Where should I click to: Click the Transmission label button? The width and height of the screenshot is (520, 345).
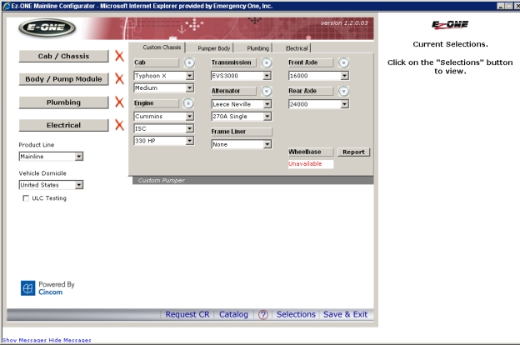coord(233,62)
